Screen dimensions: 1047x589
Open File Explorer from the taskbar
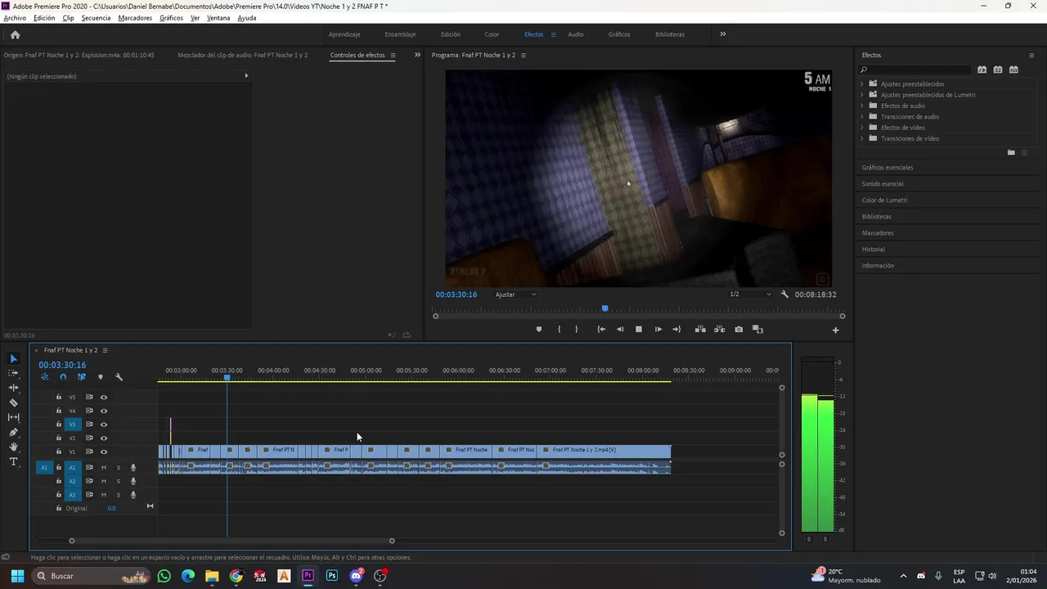point(212,576)
